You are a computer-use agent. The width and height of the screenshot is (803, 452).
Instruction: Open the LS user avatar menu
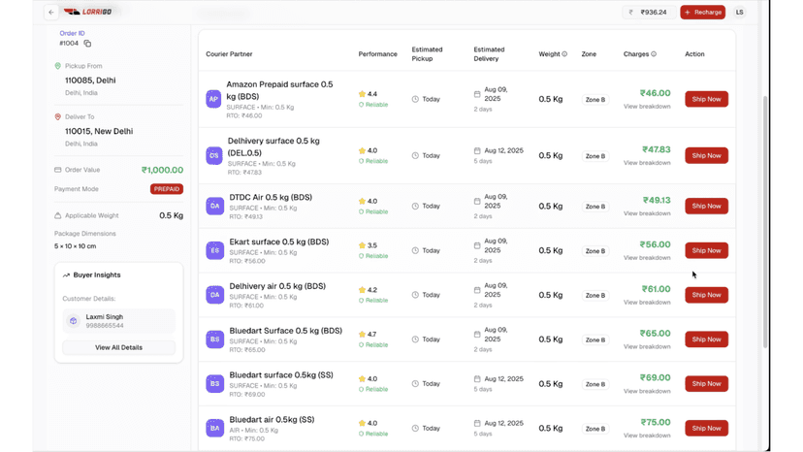pos(739,13)
